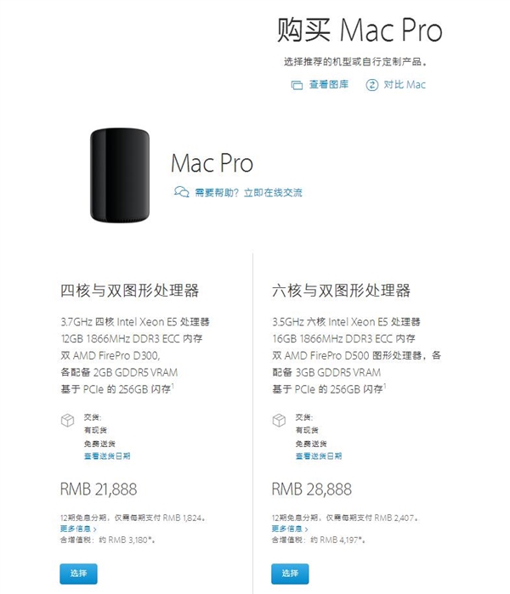The width and height of the screenshot is (510, 594).
Task: Expand 更多信息 under the RMB 21,888 price
Action: click(x=76, y=529)
